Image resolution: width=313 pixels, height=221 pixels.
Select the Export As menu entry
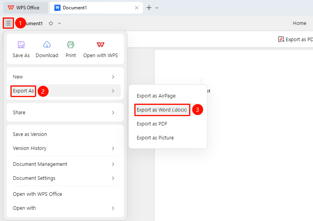[65, 91]
